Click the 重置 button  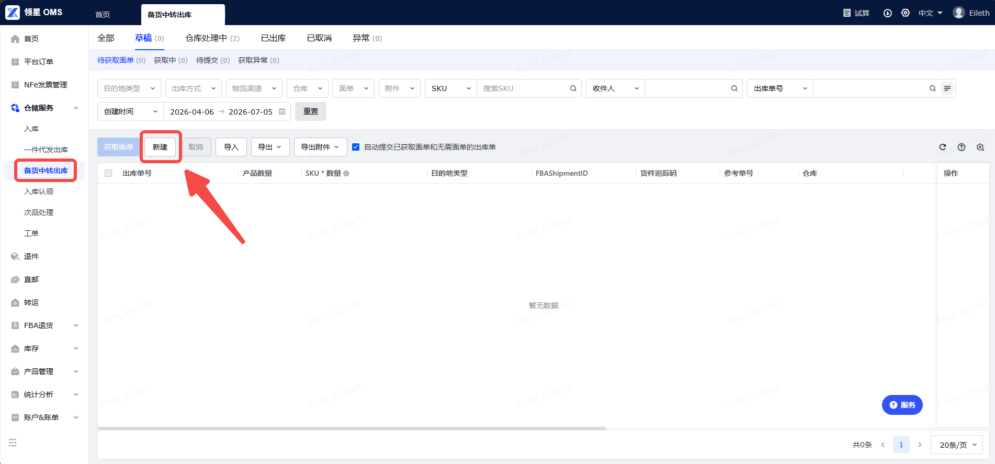pyautogui.click(x=311, y=111)
